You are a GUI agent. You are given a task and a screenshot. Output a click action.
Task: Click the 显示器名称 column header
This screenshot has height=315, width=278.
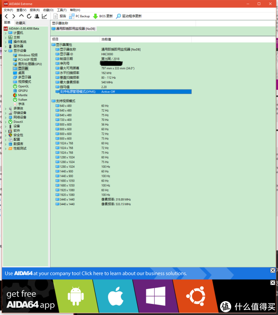click(x=123, y=23)
